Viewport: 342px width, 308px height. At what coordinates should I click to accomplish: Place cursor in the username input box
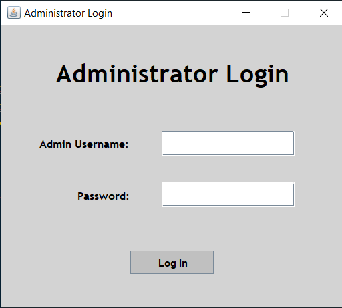[228, 143]
